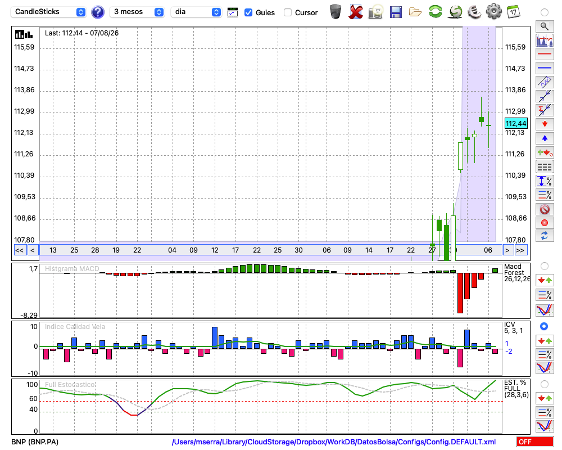Click the blue up arrow marker tool
The height and width of the screenshot is (450, 562).
coord(545,138)
